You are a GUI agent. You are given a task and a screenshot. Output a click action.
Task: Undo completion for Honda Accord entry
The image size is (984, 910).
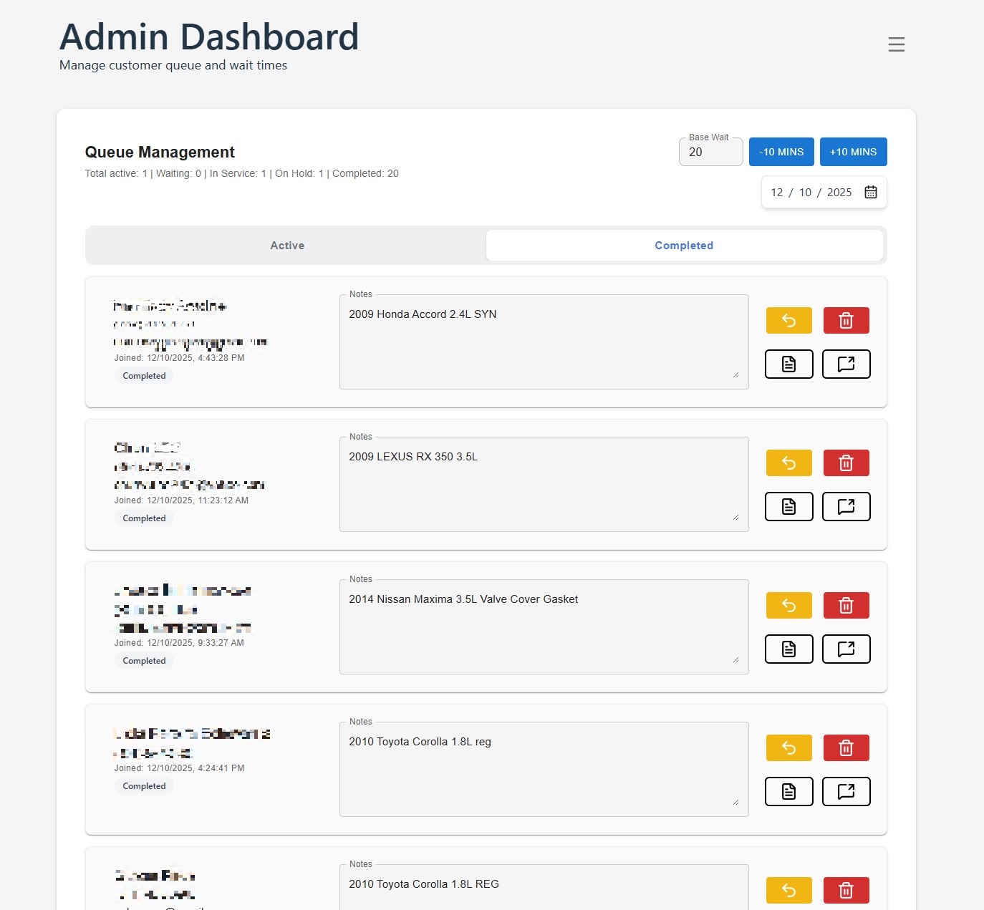click(x=788, y=321)
